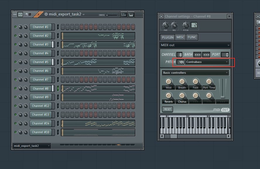Click the first BANK value field

(197, 55)
